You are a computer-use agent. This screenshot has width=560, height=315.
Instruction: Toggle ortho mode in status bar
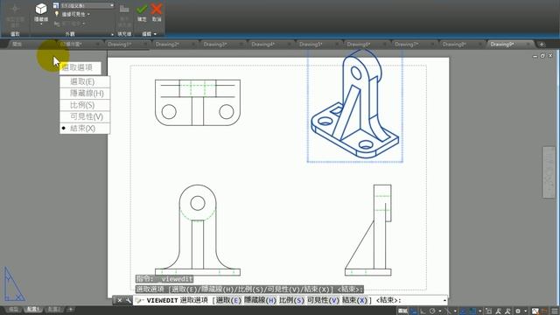pyautogui.click(x=423, y=311)
